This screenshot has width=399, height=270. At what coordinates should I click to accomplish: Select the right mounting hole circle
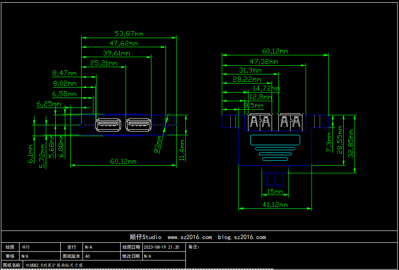click(x=165, y=125)
